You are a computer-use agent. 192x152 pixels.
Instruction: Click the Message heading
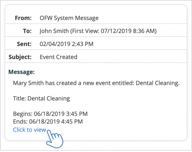22,72
